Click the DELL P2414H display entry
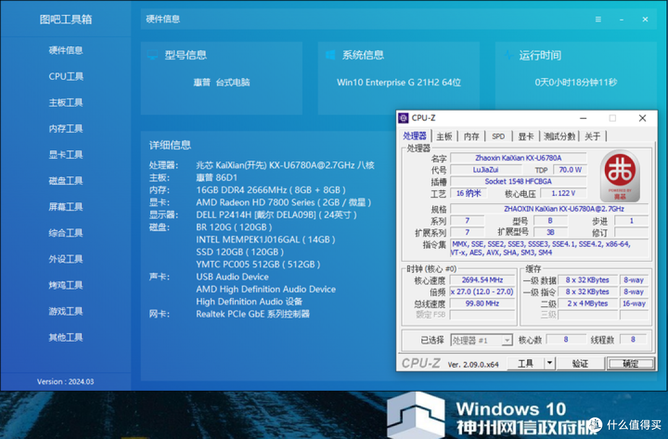 [x=276, y=215]
